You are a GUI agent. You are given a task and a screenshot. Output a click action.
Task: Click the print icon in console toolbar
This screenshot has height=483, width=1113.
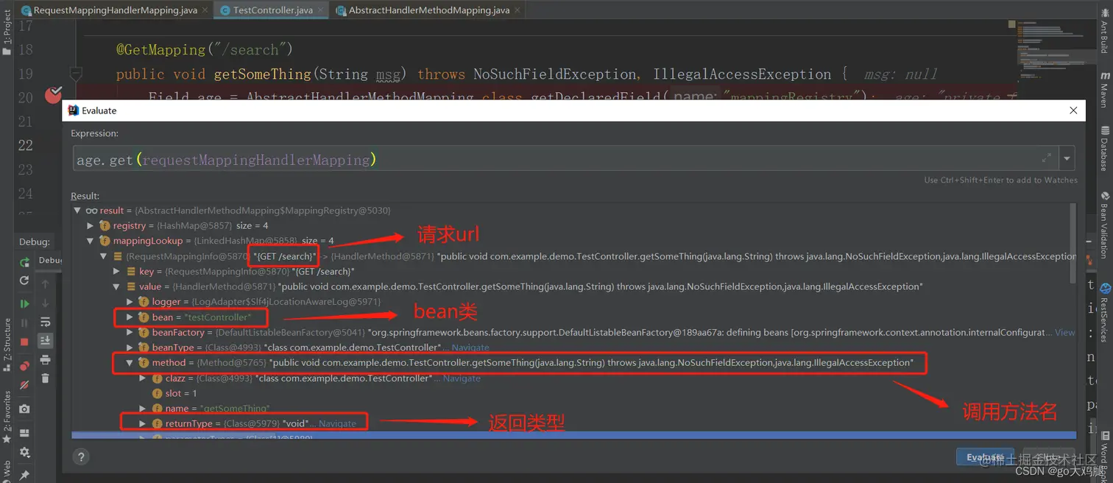(x=45, y=359)
